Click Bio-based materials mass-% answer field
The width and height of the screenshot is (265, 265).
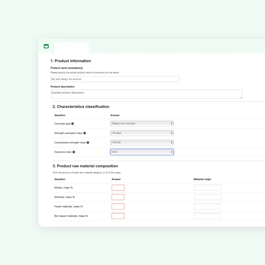pyautogui.click(x=118, y=216)
